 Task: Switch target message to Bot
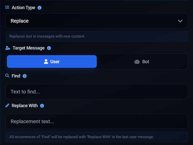(x=142, y=61)
